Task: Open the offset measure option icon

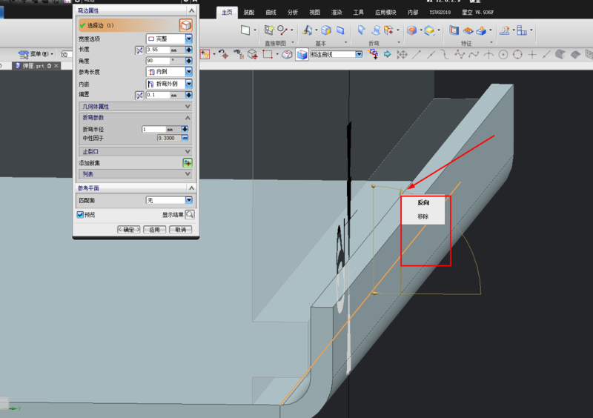Action: click(x=139, y=95)
